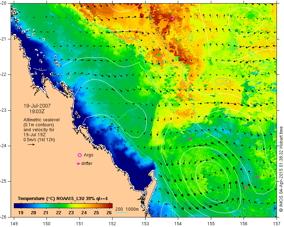284x227 pixels.
Task: Click the longitude axis label '156'
Action: pos(244,224)
